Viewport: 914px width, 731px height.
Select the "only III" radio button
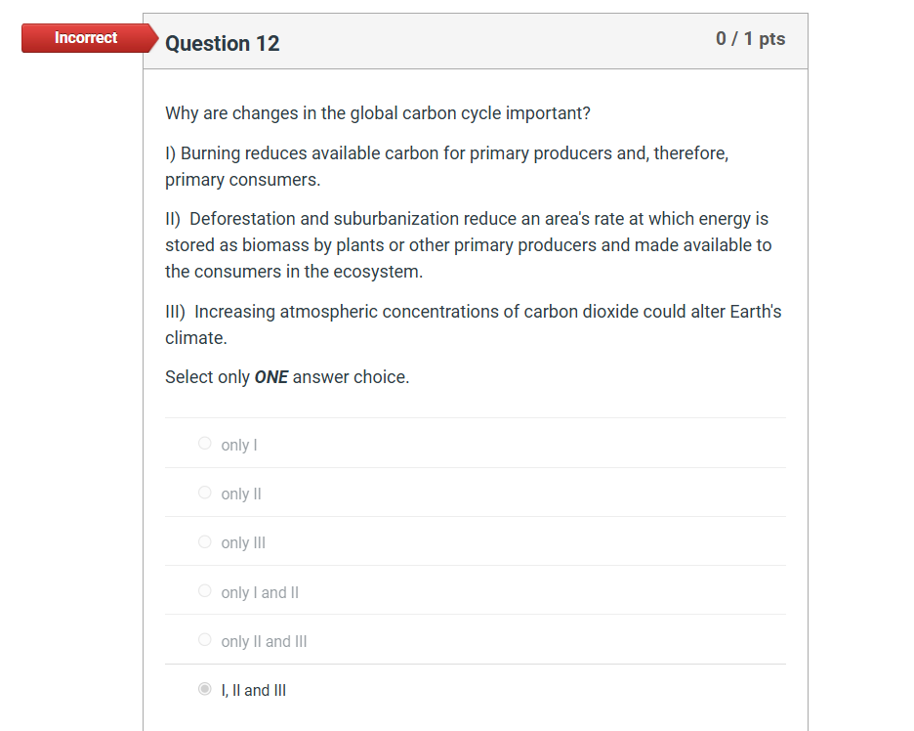coord(204,540)
